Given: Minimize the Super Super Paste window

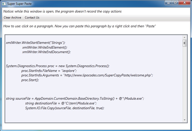Looking at the screenshot, I should (168, 3).
